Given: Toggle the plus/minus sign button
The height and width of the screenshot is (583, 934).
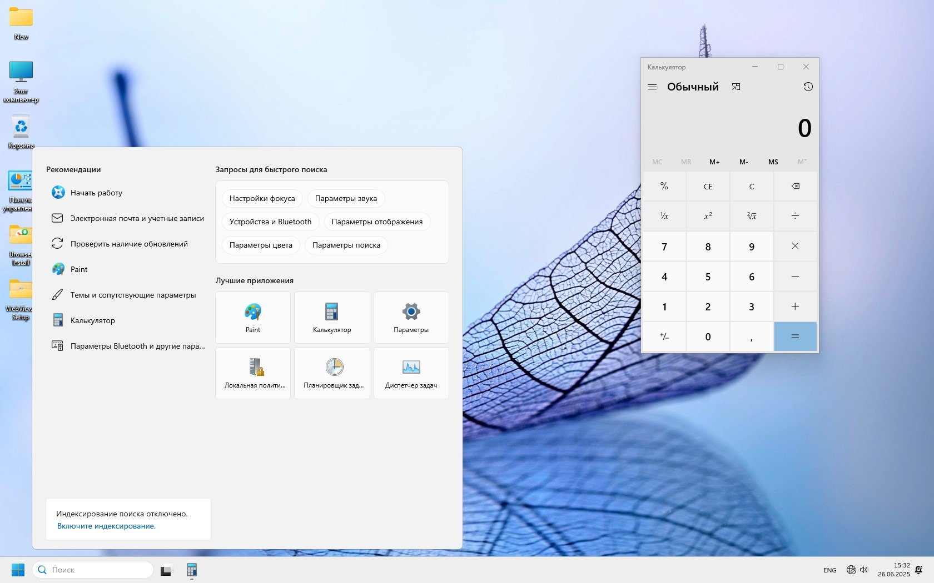Looking at the screenshot, I should tap(664, 336).
